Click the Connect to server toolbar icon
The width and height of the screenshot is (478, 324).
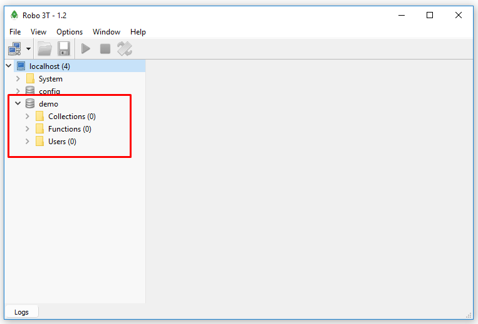coord(14,49)
